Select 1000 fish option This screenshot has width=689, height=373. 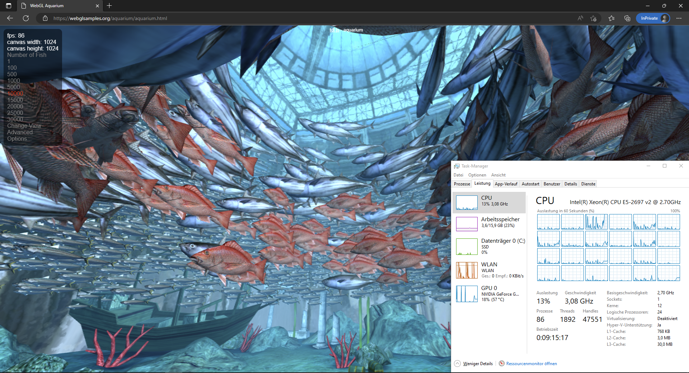pyautogui.click(x=14, y=81)
